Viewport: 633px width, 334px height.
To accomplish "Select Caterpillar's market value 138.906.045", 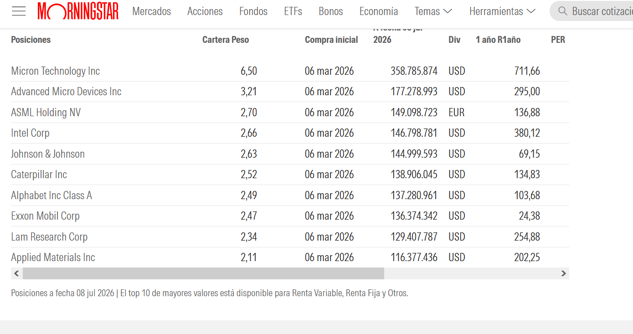I will point(414,175).
